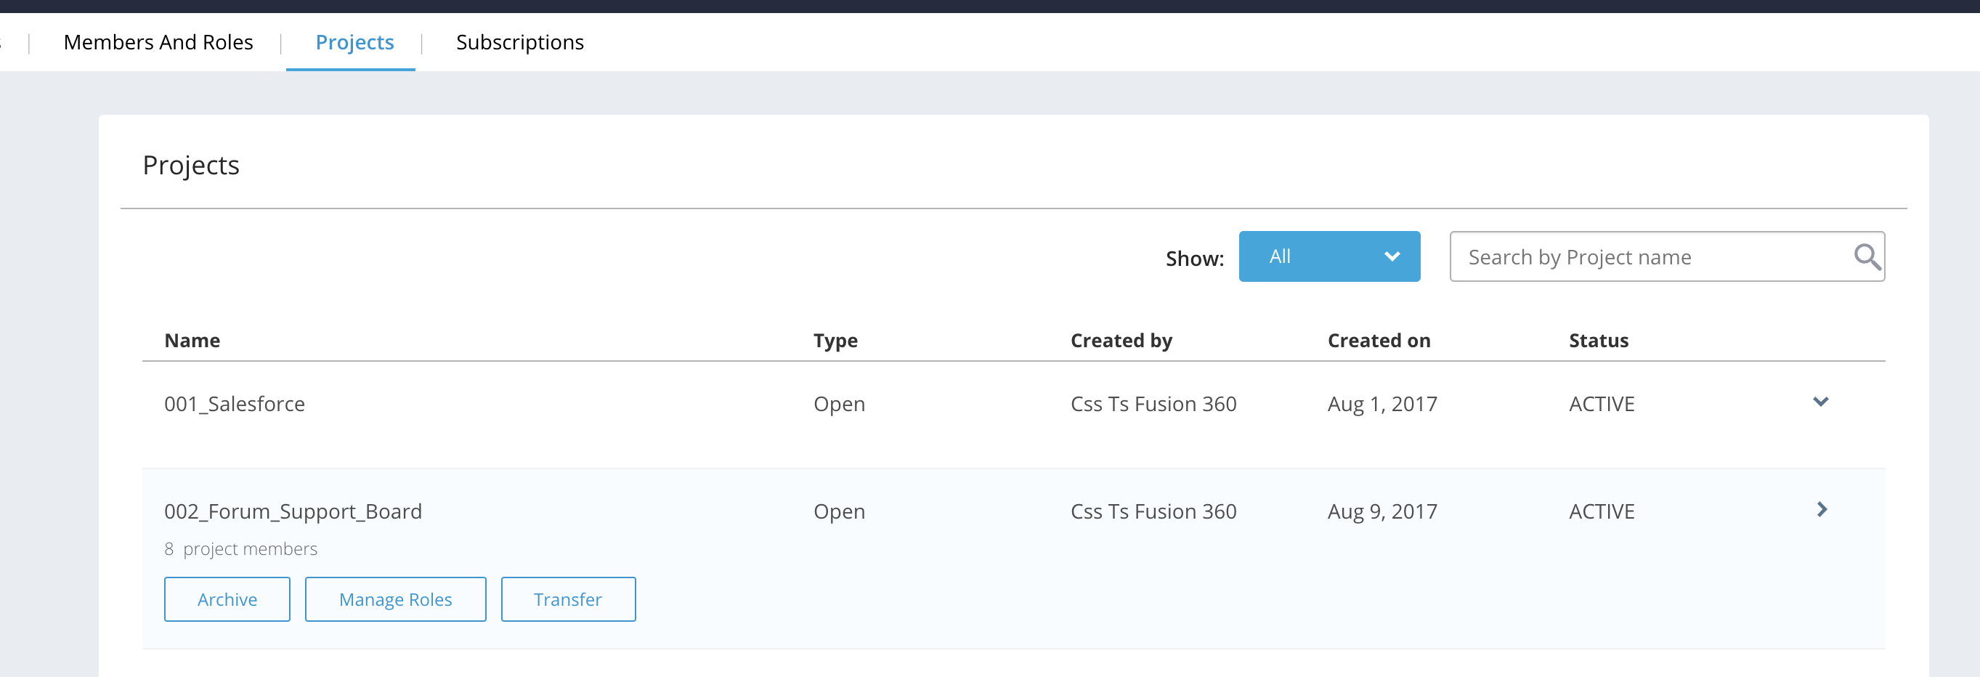Focus the Search by Project name field
Viewport: 1980px width, 677px height.
[x=1652, y=256]
